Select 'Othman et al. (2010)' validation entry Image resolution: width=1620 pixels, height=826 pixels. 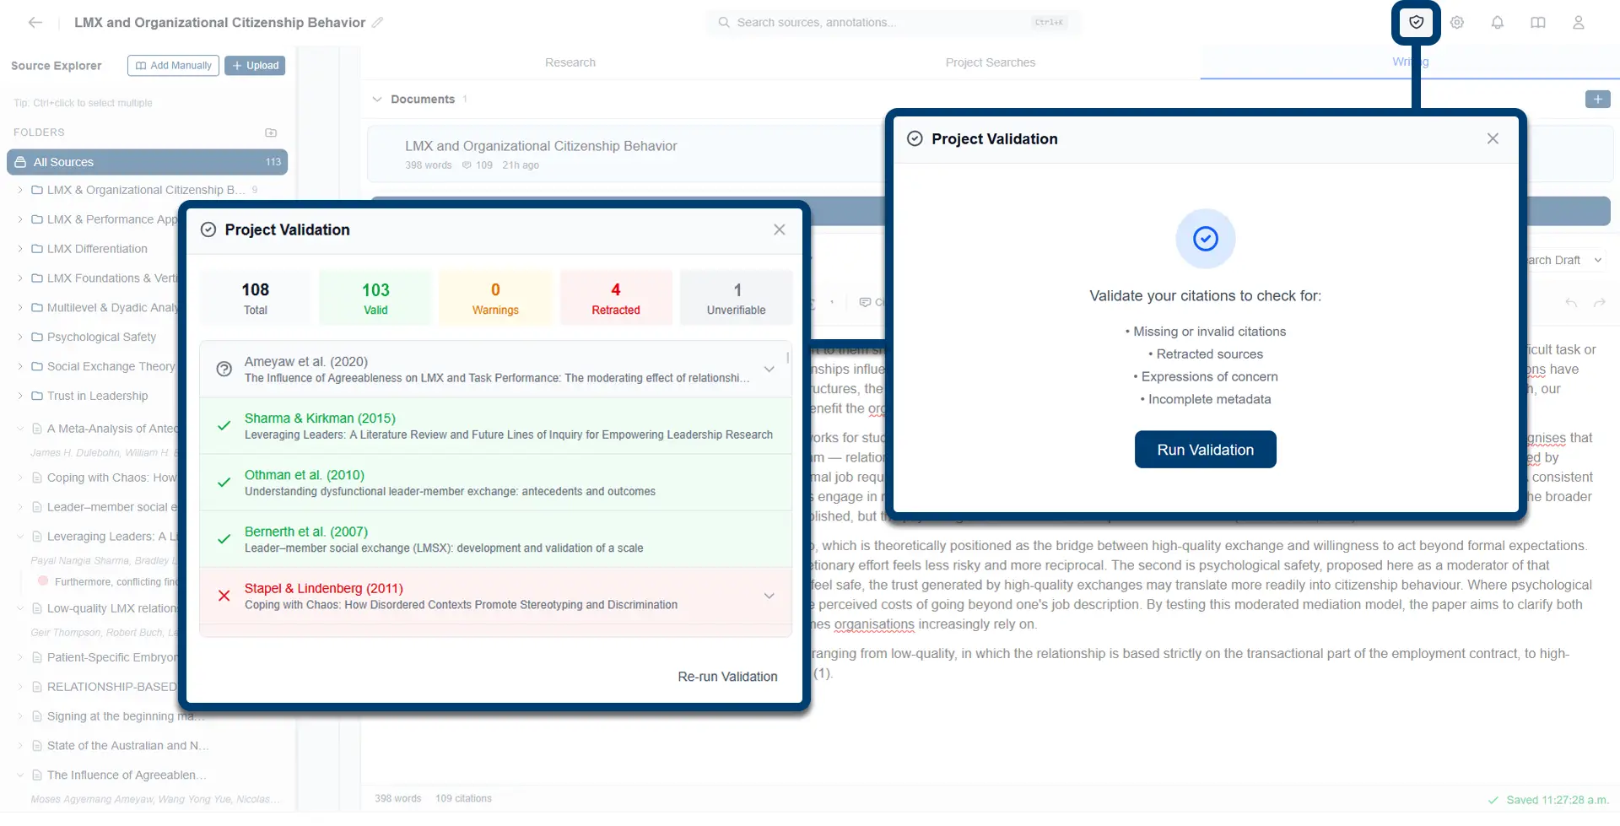(x=495, y=483)
